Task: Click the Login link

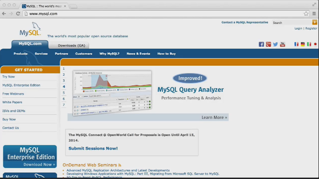Action: [x=298, y=28]
